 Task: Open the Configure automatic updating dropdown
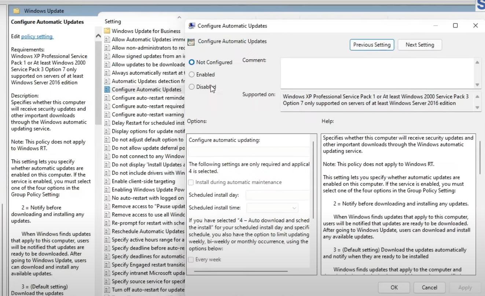coord(249,151)
